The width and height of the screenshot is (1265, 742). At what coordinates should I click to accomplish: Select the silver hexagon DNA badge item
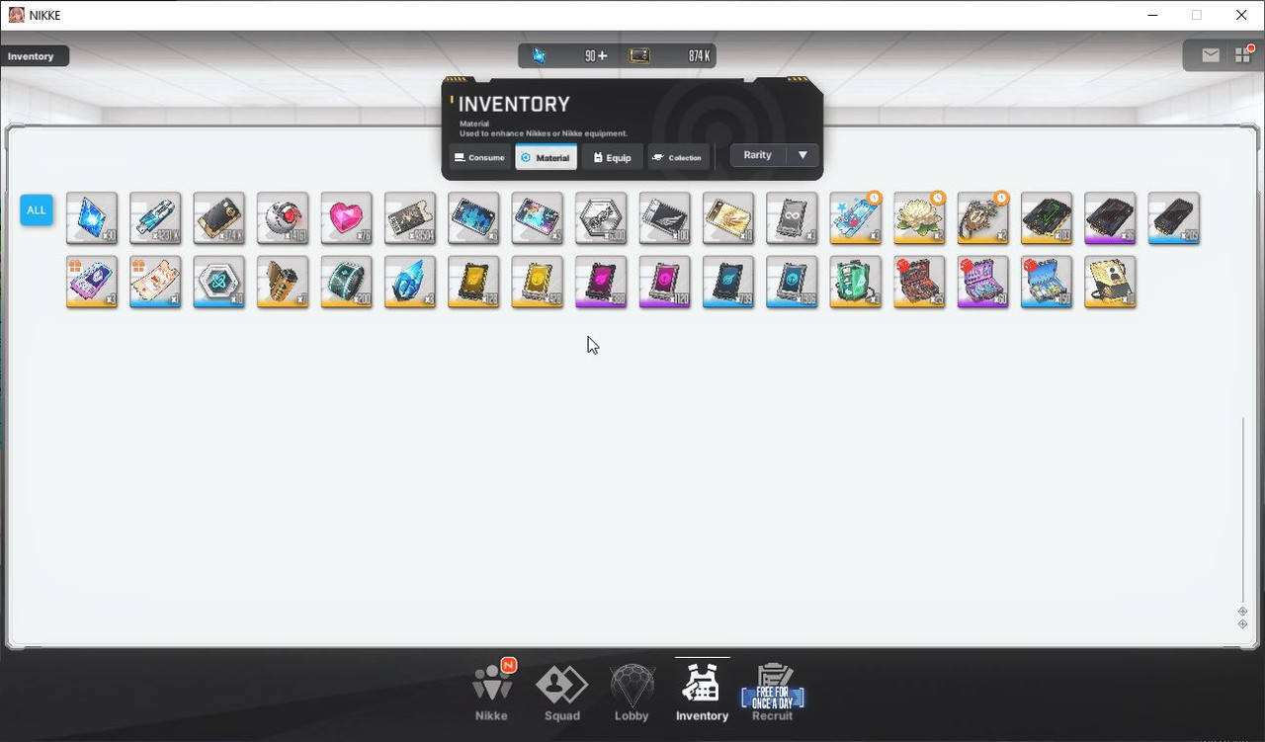click(x=601, y=217)
